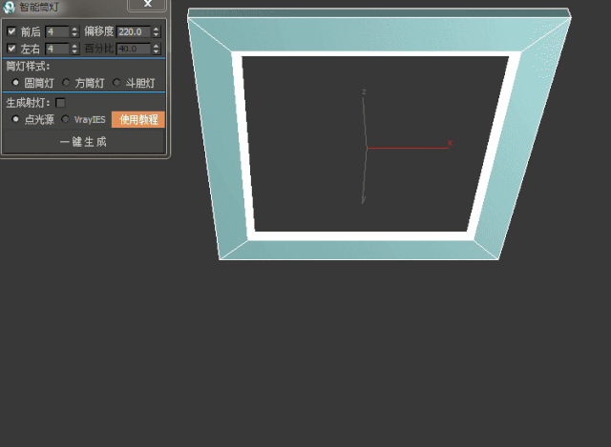611x447 pixels.
Task: Click the 偏移度 label
Action: tap(99, 31)
